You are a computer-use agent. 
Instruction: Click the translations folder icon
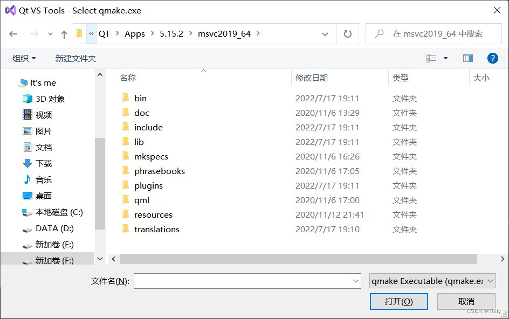click(x=126, y=228)
